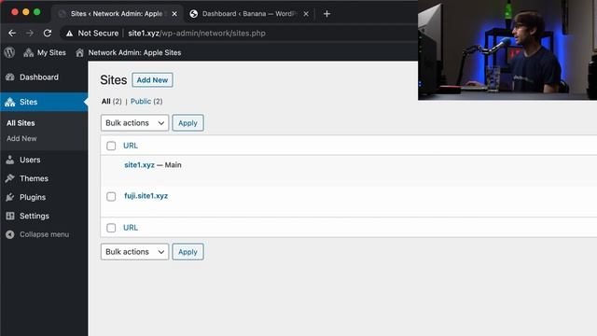Click the address bar URL field
This screenshot has height=336, width=597.
tap(197, 34)
